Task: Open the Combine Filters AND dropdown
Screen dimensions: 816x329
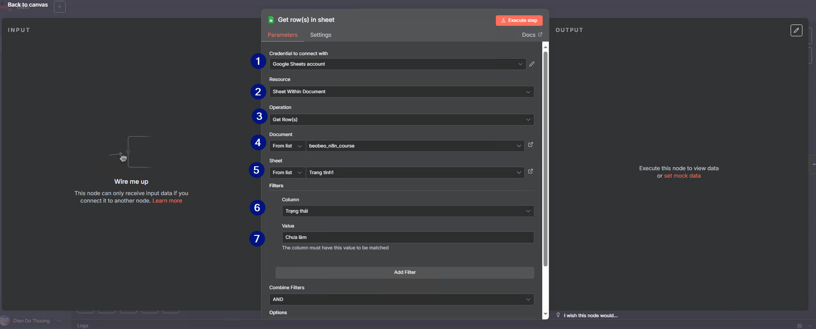Action: coord(401,300)
